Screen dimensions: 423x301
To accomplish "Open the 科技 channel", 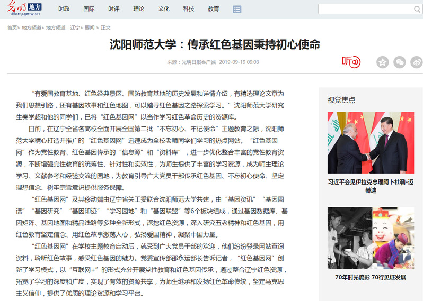I will pyautogui.click(x=189, y=9).
